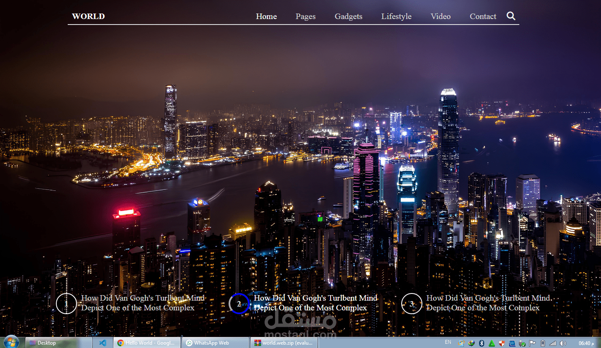Viewport: 601px width, 348px height.
Task: Open the green triangle tray icon
Action: tap(492, 343)
